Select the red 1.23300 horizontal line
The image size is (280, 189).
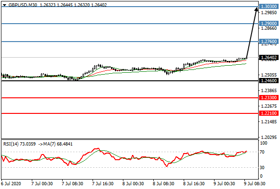(x=130, y=98)
